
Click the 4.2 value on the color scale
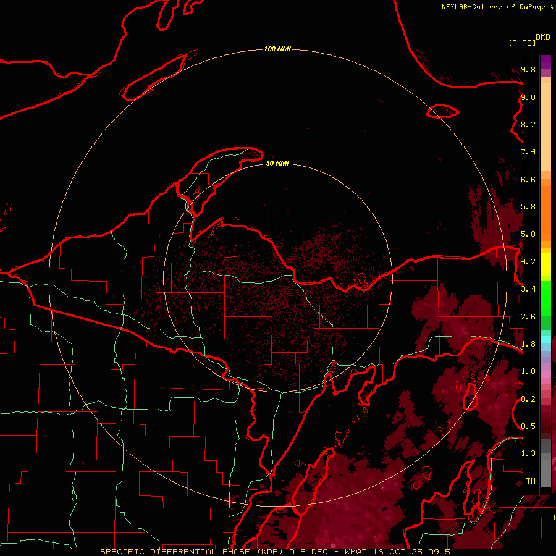(528, 262)
